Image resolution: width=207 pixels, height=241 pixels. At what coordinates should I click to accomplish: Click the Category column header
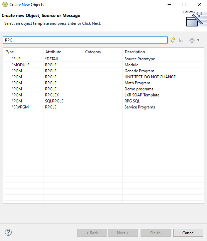pyautogui.click(x=102, y=52)
